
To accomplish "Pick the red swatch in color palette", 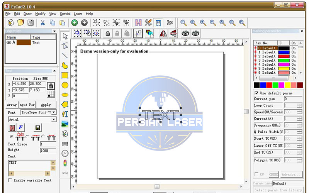I will point(269,85).
